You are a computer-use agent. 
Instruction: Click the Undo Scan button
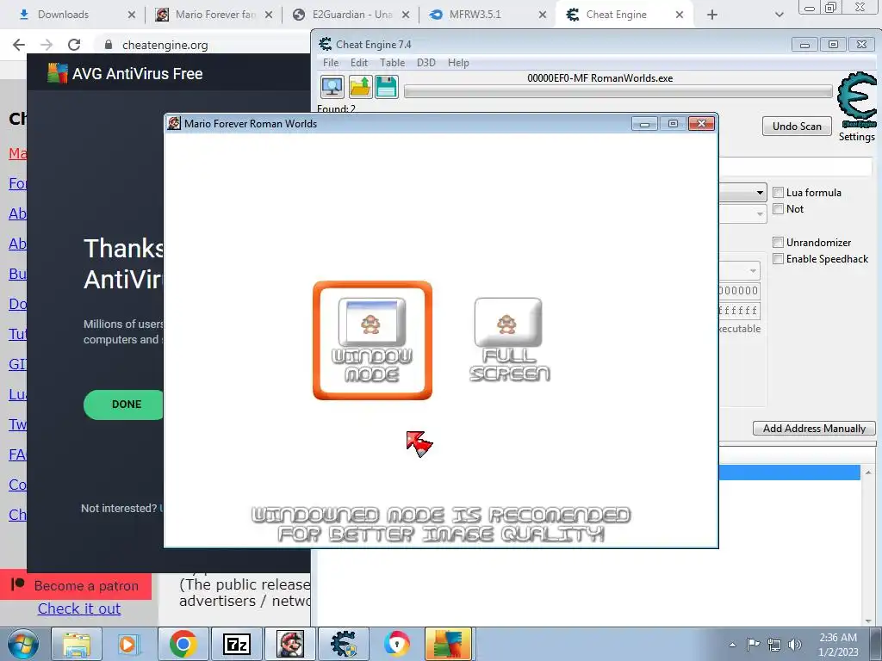(797, 126)
